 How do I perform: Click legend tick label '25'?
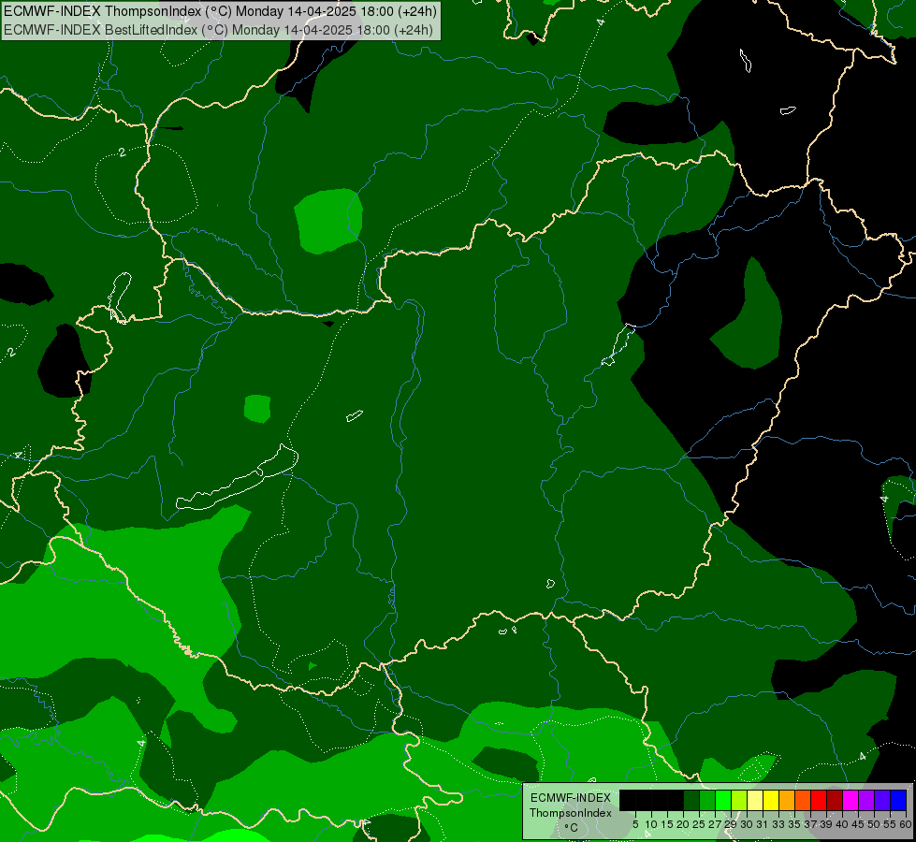tap(699, 824)
